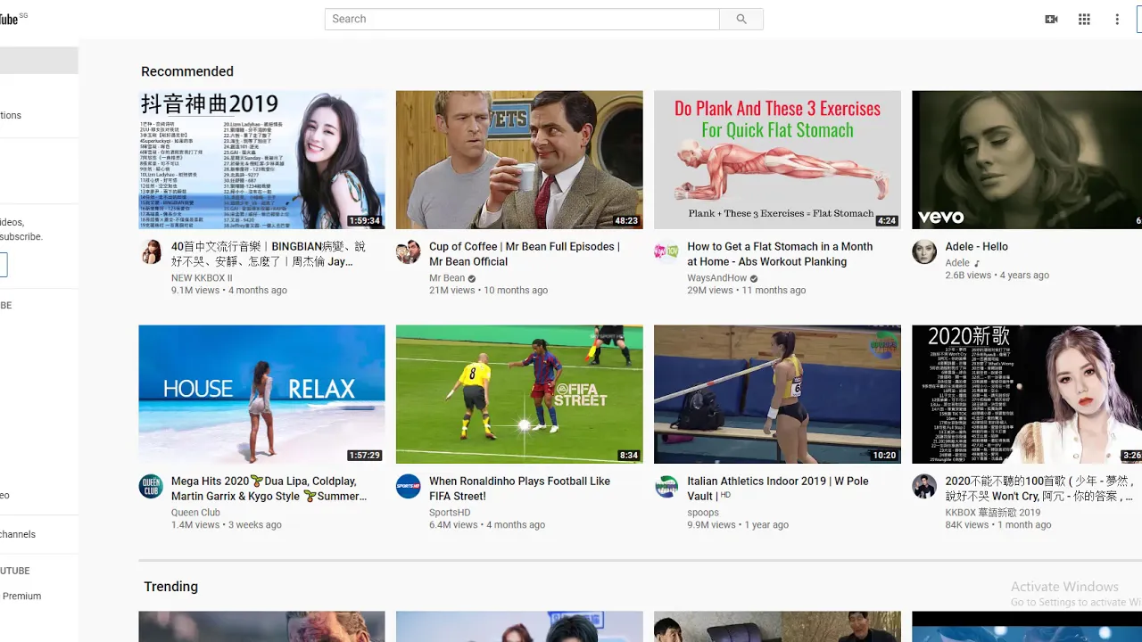
Task: Open title '2020不能不聽的100首歌'
Action: pos(1039,489)
